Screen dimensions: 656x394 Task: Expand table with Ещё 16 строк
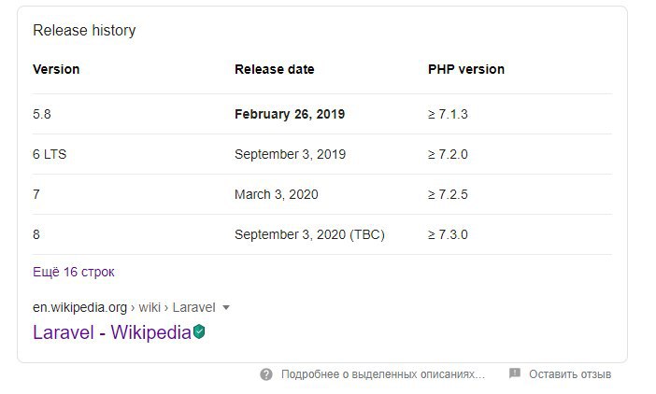click(x=74, y=272)
